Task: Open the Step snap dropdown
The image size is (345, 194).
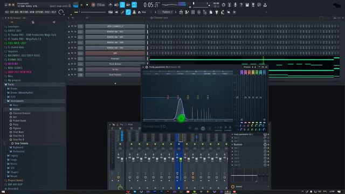Action: pyautogui.click(x=144, y=12)
